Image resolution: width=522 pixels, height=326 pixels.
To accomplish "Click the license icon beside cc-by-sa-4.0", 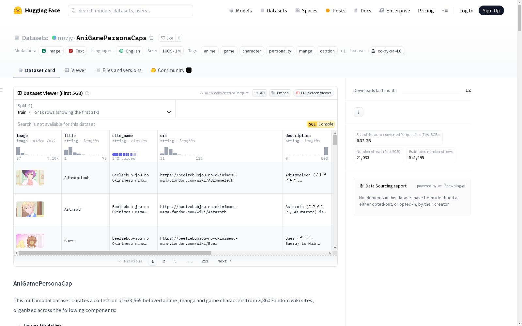I will [x=373, y=51].
